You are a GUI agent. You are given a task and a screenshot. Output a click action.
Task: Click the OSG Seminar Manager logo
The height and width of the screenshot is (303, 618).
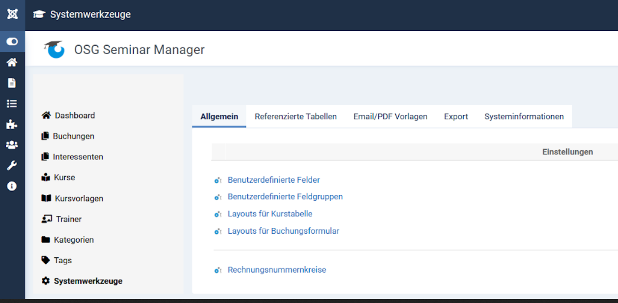coord(54,49)
